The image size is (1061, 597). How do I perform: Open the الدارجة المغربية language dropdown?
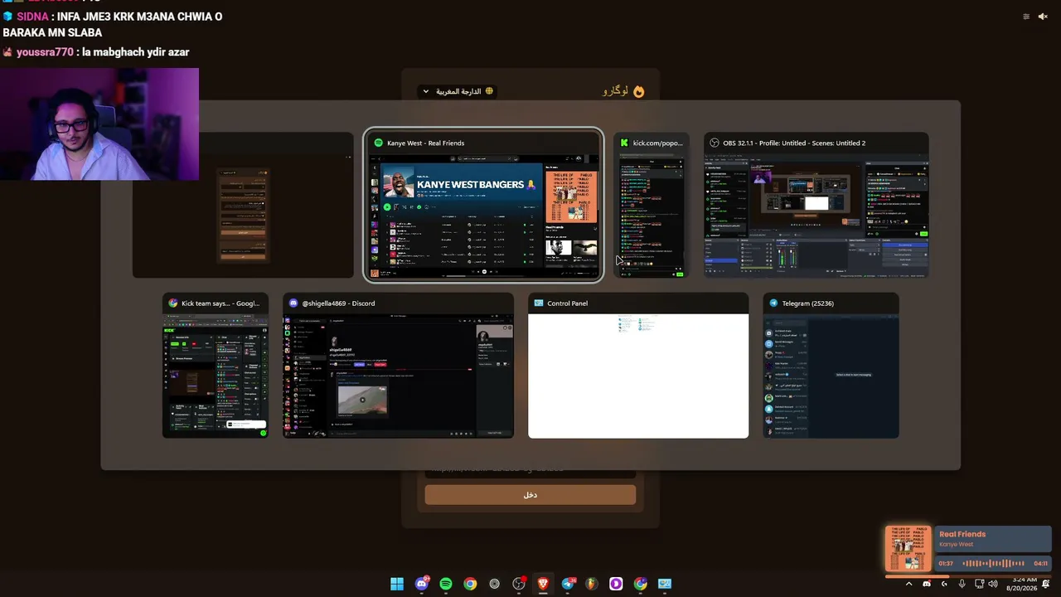[x=458, y=91]
